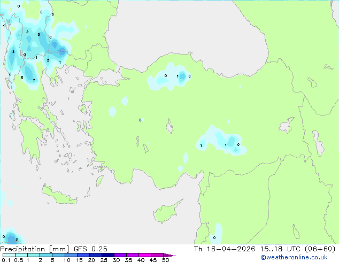The width and height of the screenshot is (339, 262).
Task: Click the 25–30 mm legend swatch
Action: 107,255
